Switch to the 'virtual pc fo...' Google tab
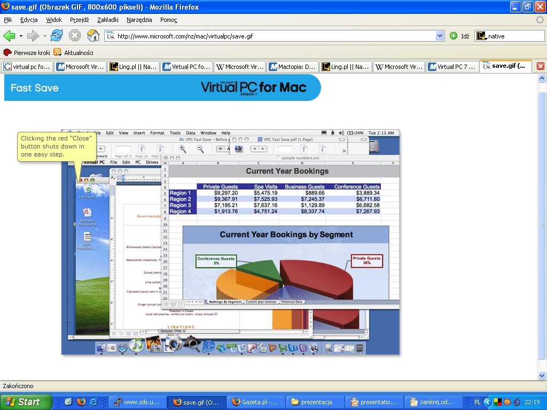 [x=28, y=67]
